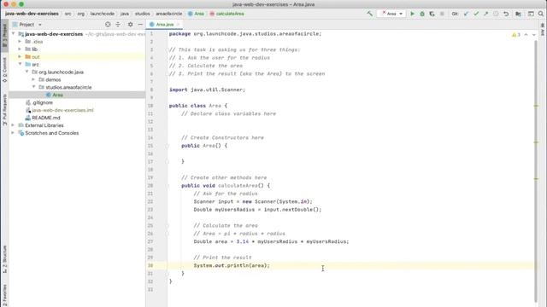Go to next highlighted error arrow
Screen dimensions: 547x307
533,34
